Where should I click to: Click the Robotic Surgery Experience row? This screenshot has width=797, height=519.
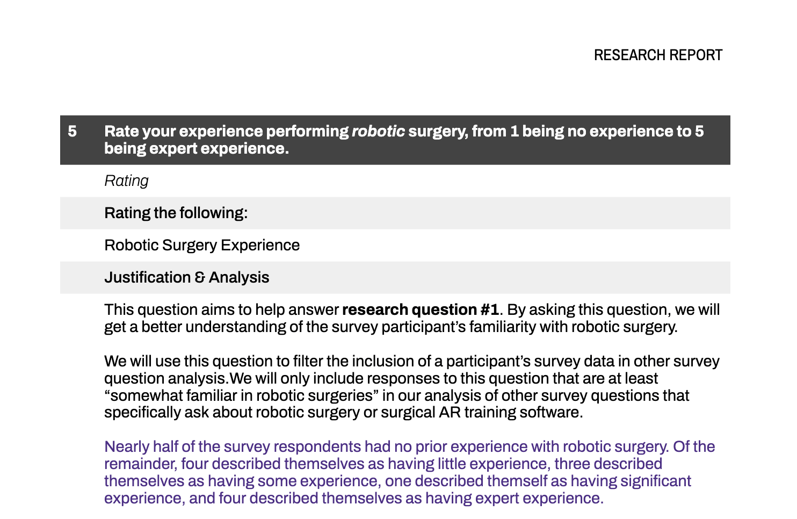coord(202,245)
